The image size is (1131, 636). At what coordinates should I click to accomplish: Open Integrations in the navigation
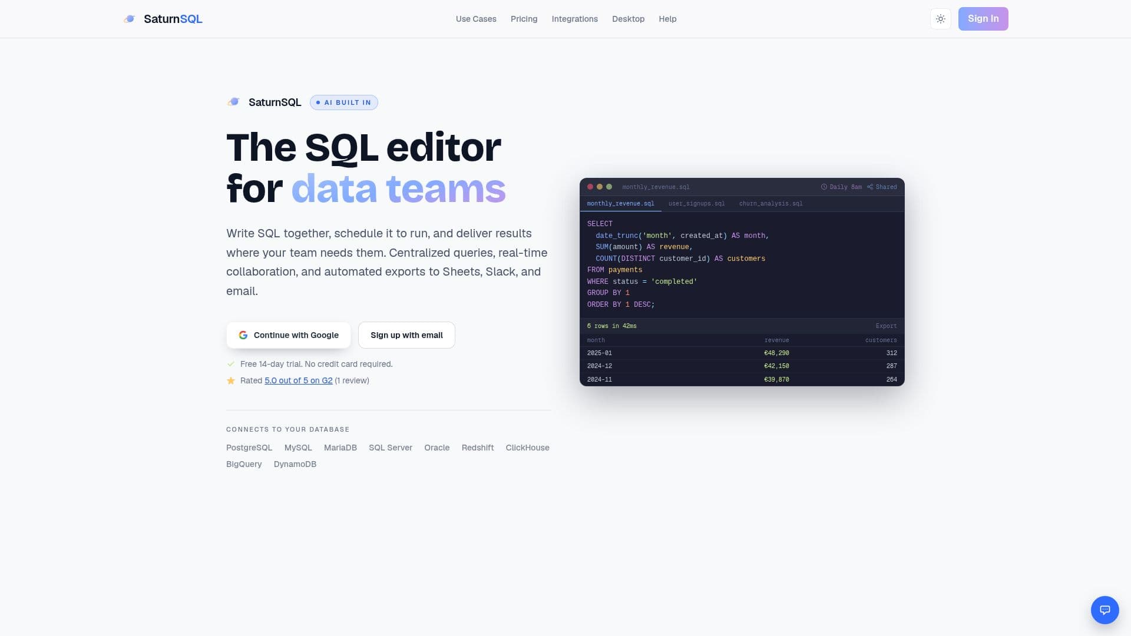[574, 19]
